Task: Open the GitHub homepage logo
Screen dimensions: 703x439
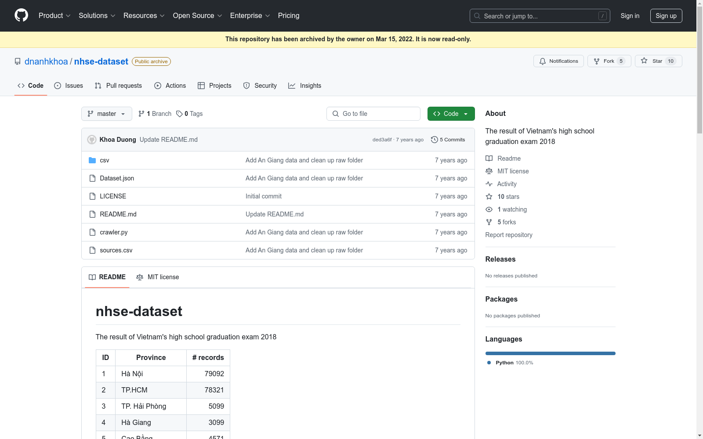Action: (21, 15)
